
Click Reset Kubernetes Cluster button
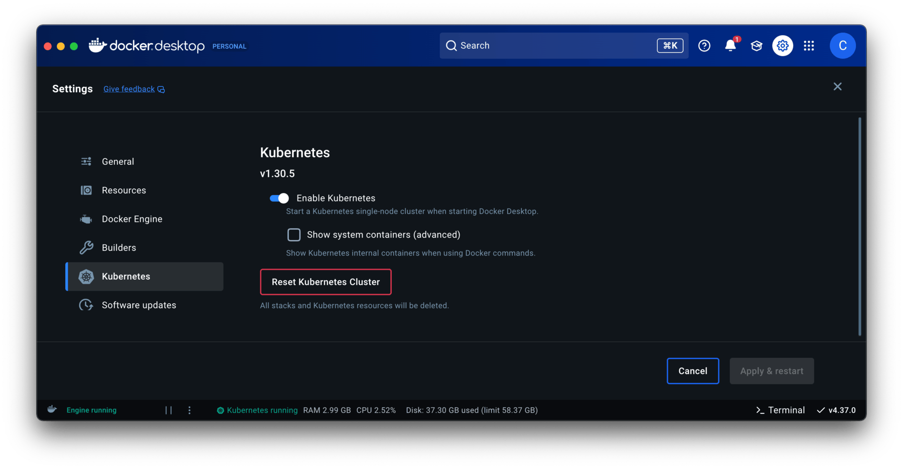(x=326, y=282)
